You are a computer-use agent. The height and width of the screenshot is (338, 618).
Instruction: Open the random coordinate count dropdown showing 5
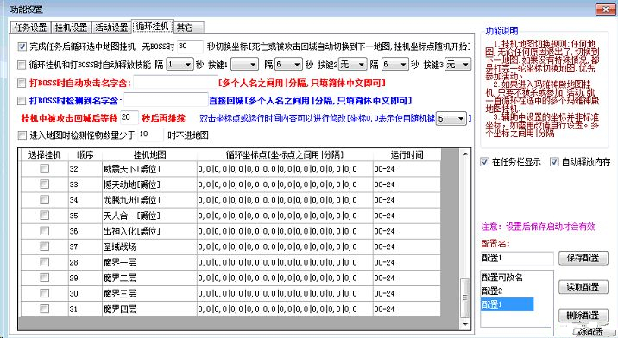coord(451,119)
